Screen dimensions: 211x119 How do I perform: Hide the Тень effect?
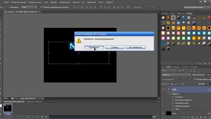(x=173, y=109)
